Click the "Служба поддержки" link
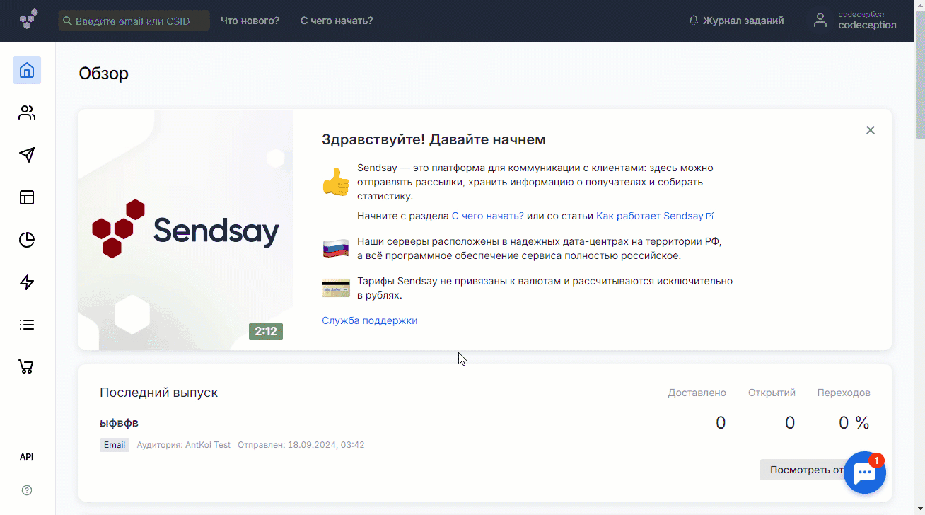This screenshot has width=925, height=515. click(369, 320)
